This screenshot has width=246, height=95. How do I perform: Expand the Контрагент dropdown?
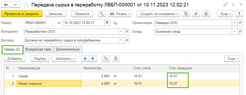(x=121, y=31)
